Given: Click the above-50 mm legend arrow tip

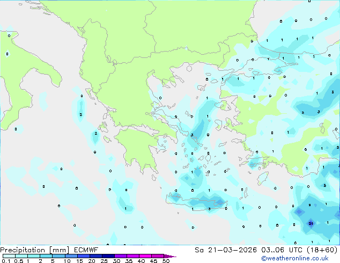Looking at the screenshot, I should 170,257.
